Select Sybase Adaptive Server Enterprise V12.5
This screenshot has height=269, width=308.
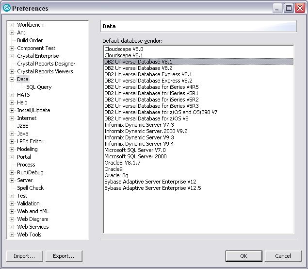pos(198,188)
